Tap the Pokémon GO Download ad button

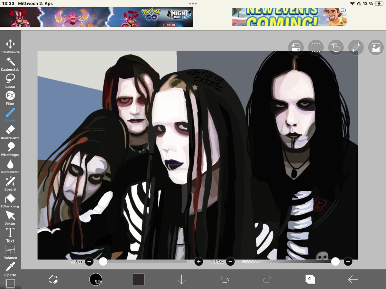pos(170,25)
